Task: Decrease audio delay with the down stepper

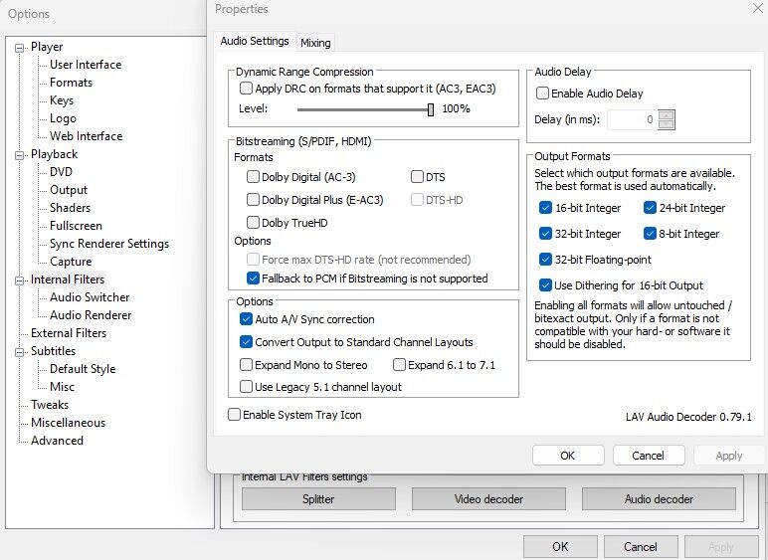Action: pos(666,124)
